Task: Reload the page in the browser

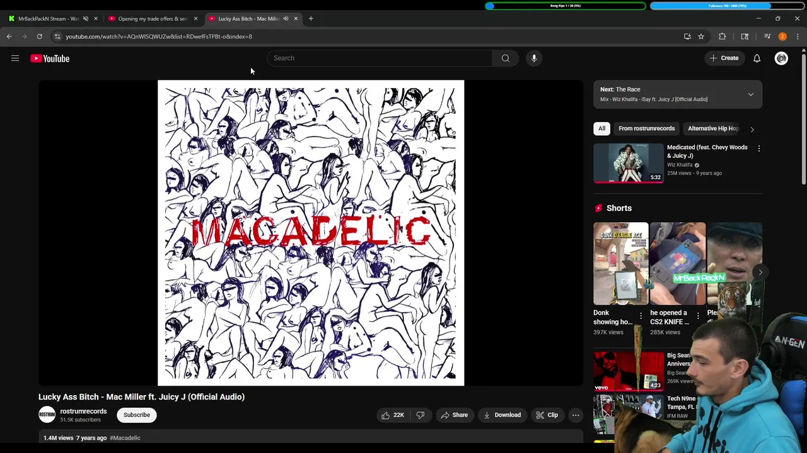Action: click(39, 36)
